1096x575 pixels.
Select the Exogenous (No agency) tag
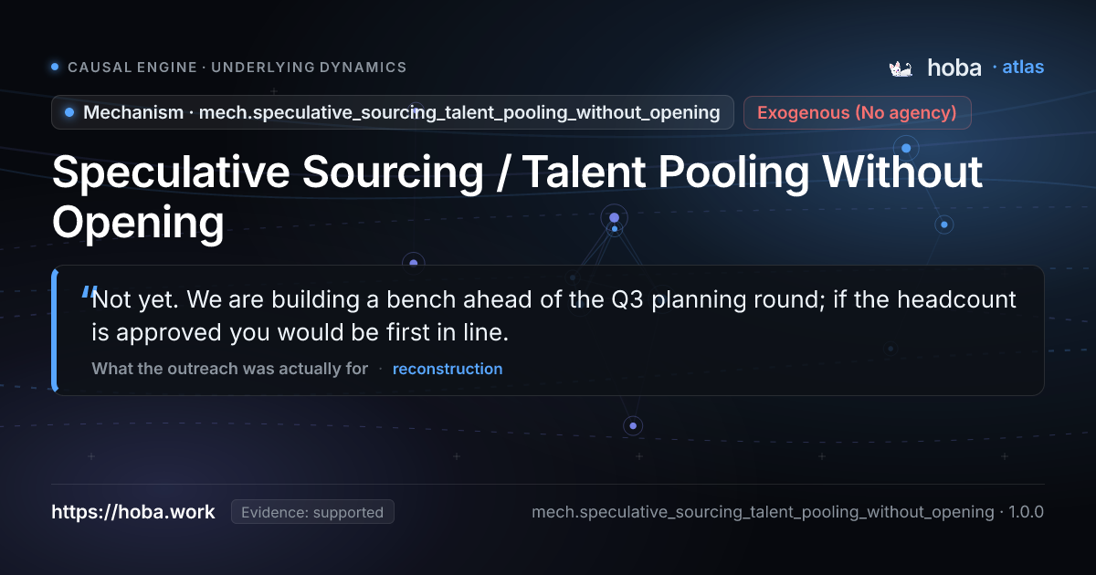857,112
